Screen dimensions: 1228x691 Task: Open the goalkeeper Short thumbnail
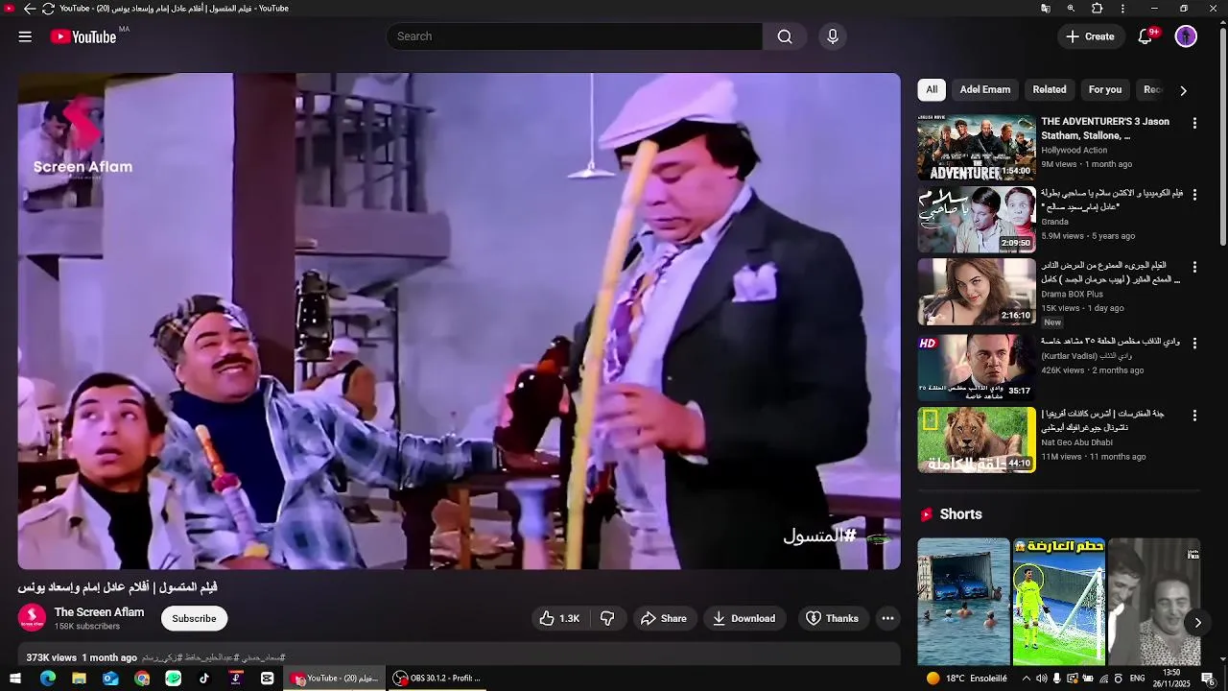coord(1059,602)
